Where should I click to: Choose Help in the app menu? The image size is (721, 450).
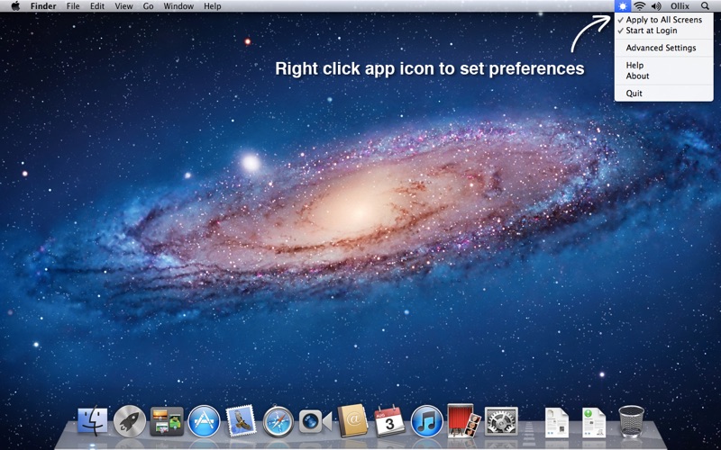point(663,65)
